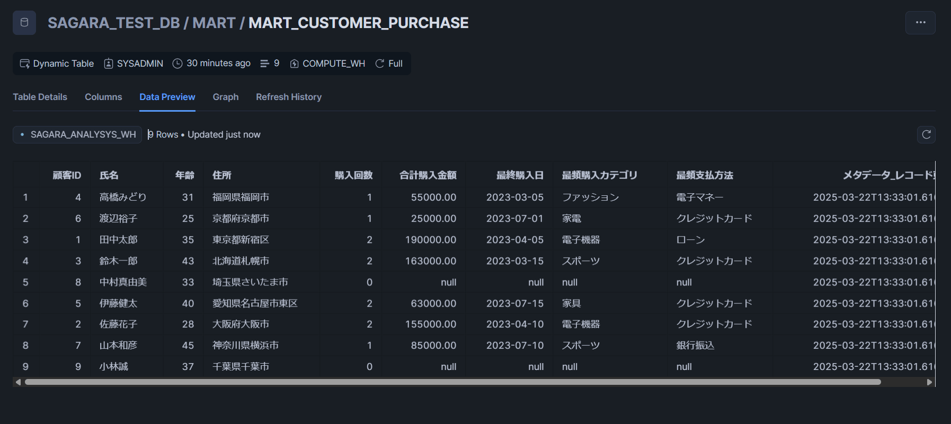951x424 pixels.
Task: Switch to the Columns tab
Action: pos(103,97)
